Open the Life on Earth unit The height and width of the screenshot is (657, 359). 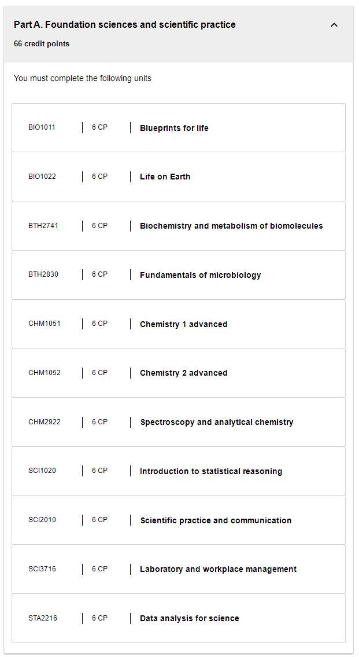[179, 177]
